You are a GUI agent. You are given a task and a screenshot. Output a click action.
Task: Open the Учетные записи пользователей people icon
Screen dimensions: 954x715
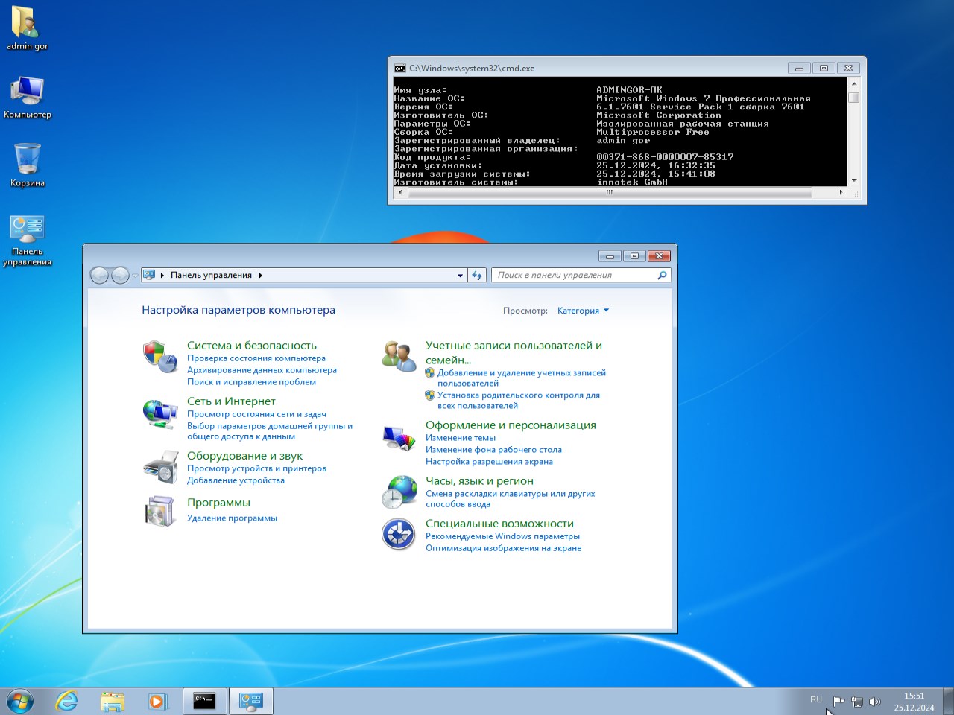pyautogui.click(x=399, y=356)
